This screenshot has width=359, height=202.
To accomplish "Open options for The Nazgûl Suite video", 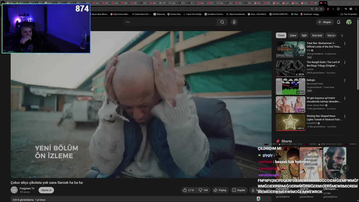I will [345, 63].
